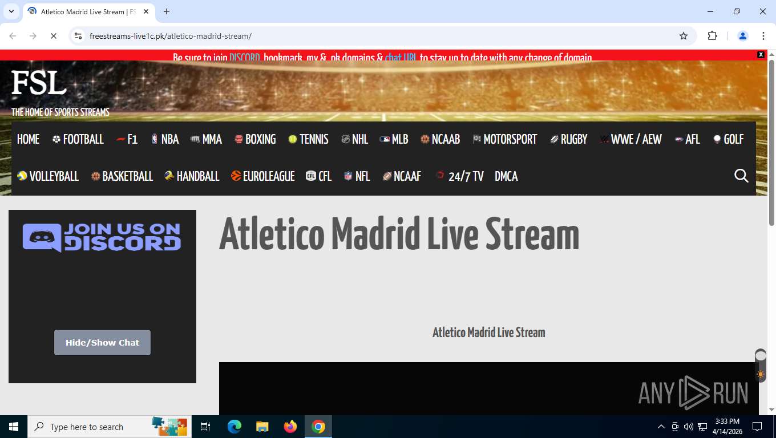776x438 pixels.
Task: Open the GOLF streams section
Action: click(728, 139)
